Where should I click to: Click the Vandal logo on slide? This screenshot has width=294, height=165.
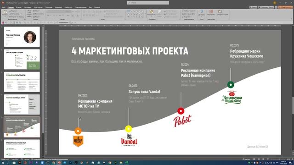129,140
